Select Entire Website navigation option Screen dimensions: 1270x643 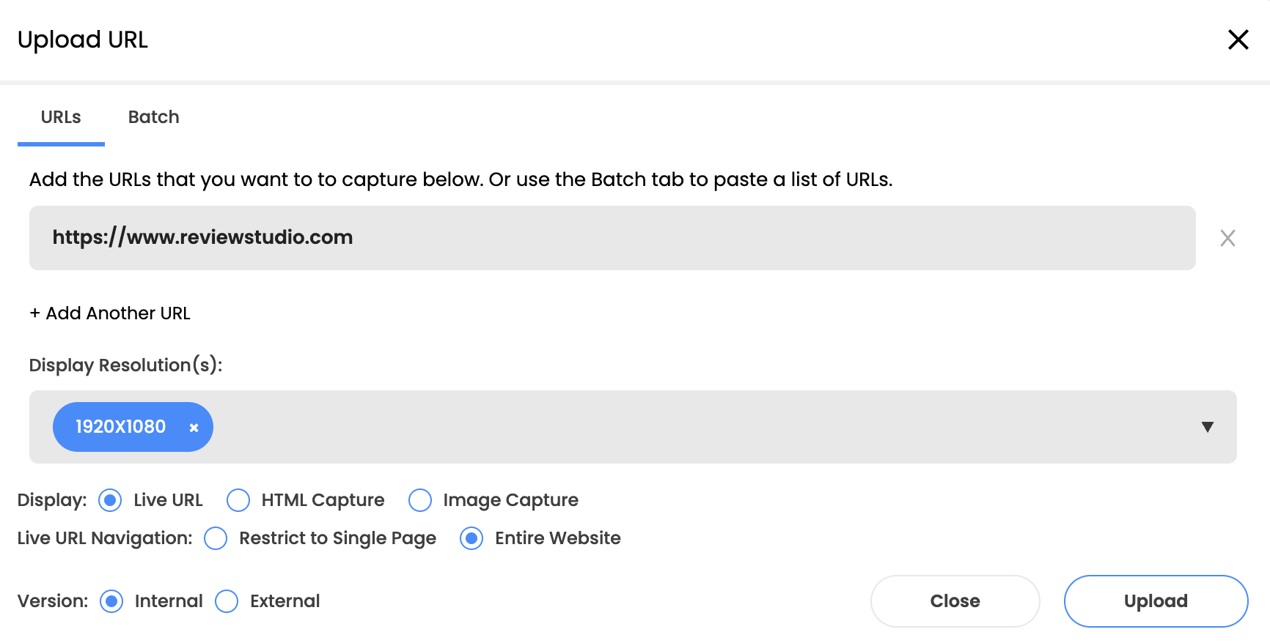pyautogui.click(x=471, y=538)
